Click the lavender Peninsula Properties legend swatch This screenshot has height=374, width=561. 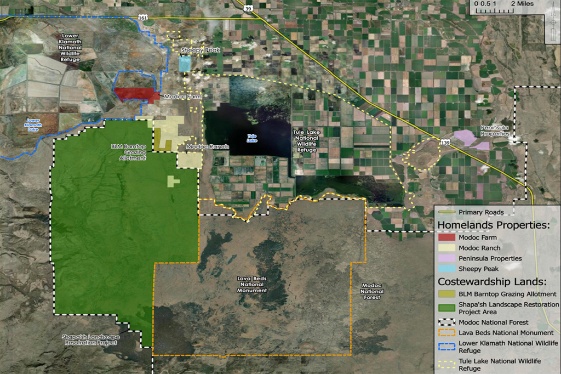pos(446,258)
